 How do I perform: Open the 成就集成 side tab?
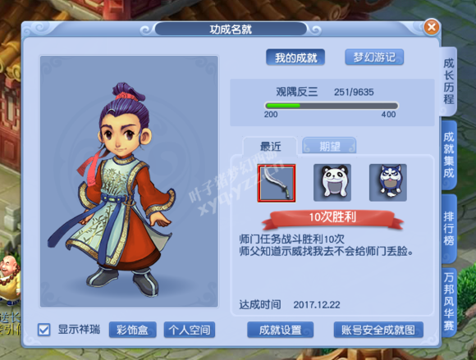pyautogui.click(x=449, y=155)
